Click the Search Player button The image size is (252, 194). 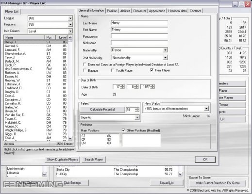tap(94, 160)
